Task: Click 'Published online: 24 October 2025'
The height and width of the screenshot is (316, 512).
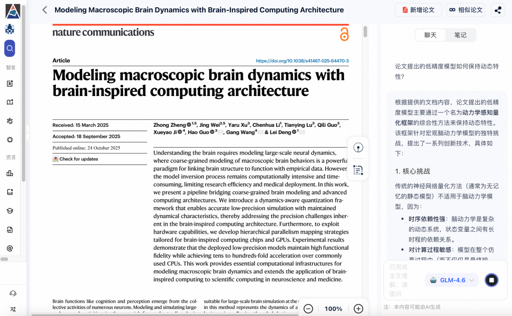Action: (86, 148)
